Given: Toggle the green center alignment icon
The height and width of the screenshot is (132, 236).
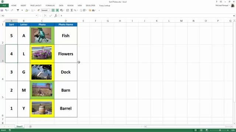Looking at the screenshot, I should pos(58,10).
